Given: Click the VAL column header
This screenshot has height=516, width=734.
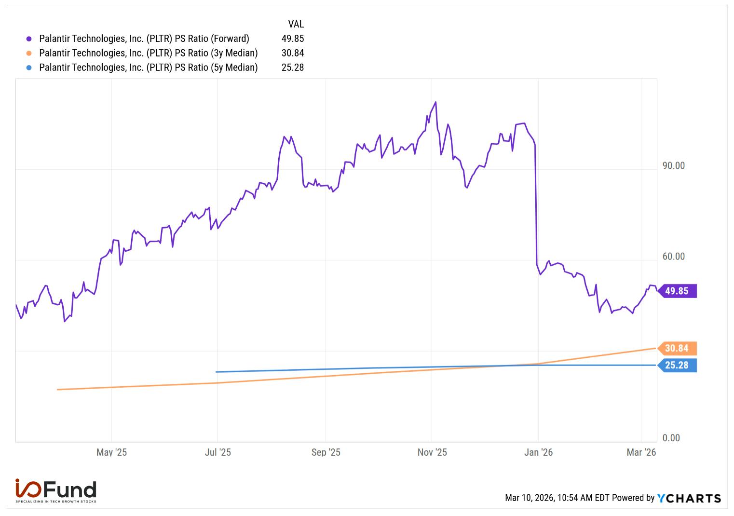Looking at the screenshot, I should (296, 24).
